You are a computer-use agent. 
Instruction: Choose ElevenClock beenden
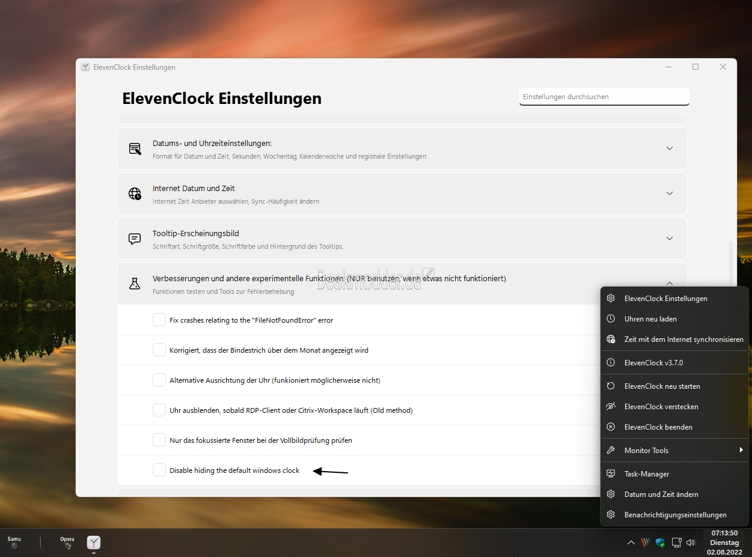coord(674,427)
